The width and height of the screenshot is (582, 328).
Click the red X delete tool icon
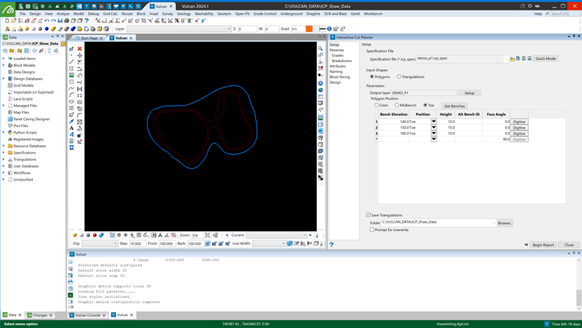point(80,49)
